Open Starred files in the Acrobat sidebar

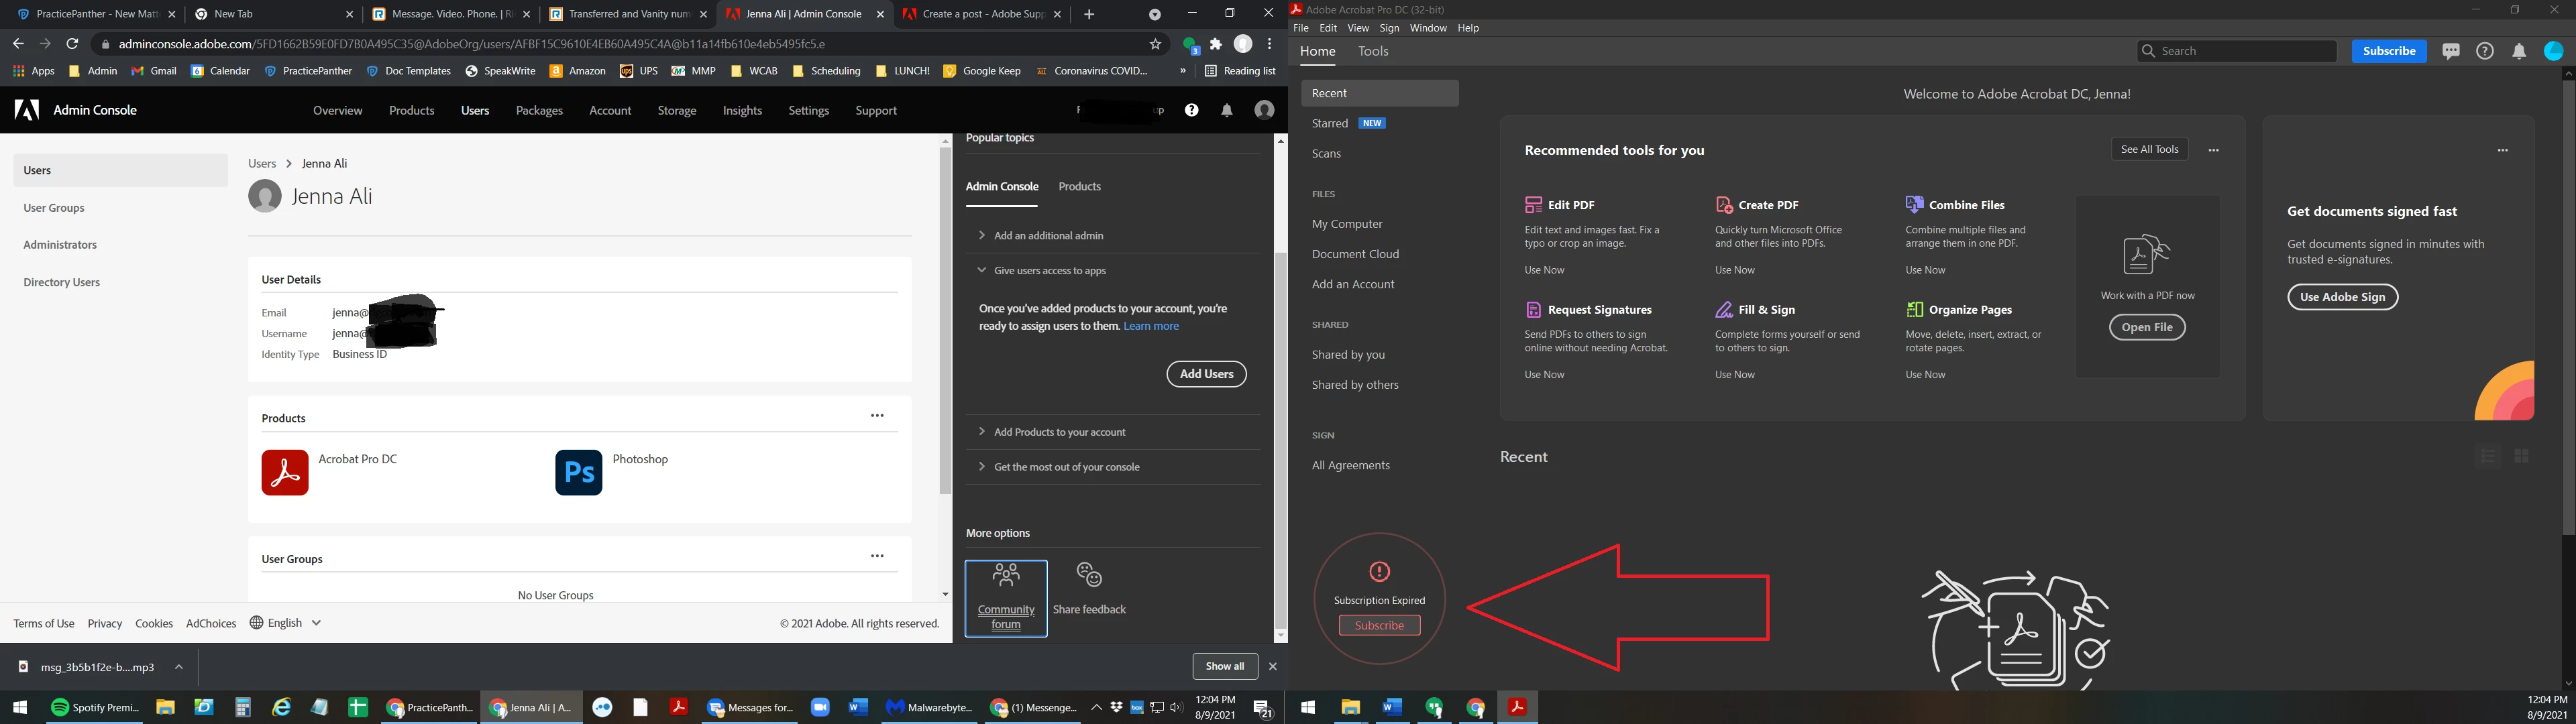pos(1329,124)
